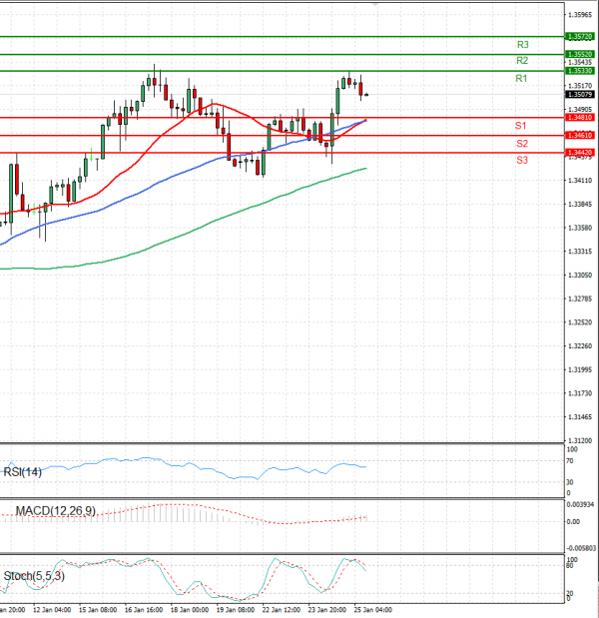The width and height of the screenshot is (599, 618).
Task: Click the S1 support label
Action: pos(520,126)
